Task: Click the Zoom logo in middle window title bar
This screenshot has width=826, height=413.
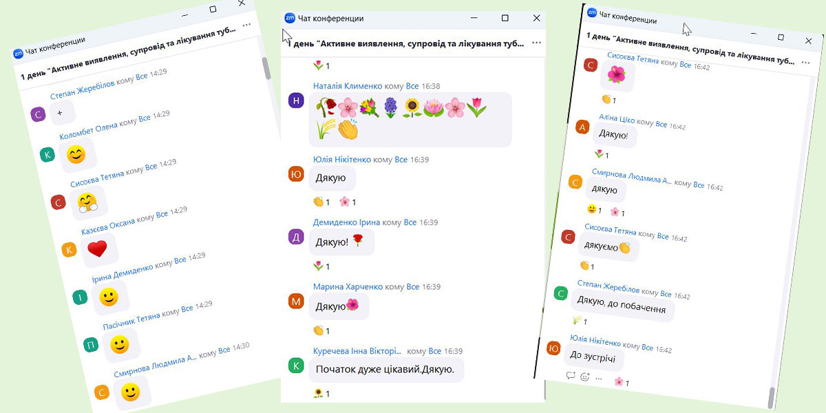Action: (290, 19)
